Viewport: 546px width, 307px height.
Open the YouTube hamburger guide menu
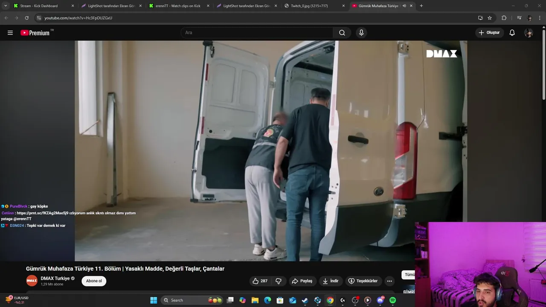coord(10,33)
